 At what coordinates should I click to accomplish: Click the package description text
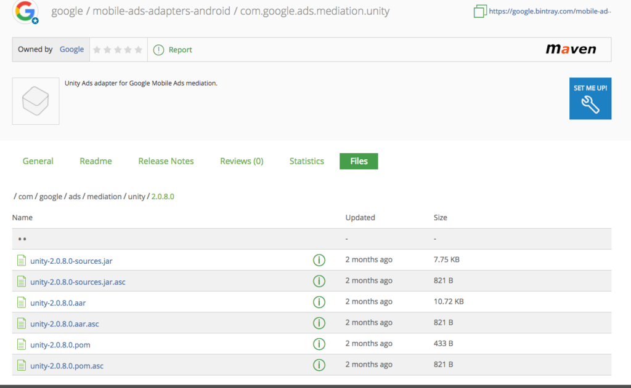(141, 83)
